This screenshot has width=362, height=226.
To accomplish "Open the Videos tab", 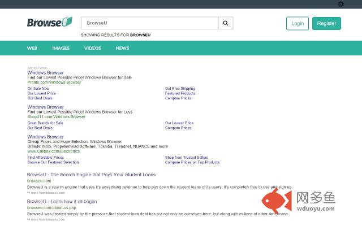I will pyautogui.click(x=93, y=48).
